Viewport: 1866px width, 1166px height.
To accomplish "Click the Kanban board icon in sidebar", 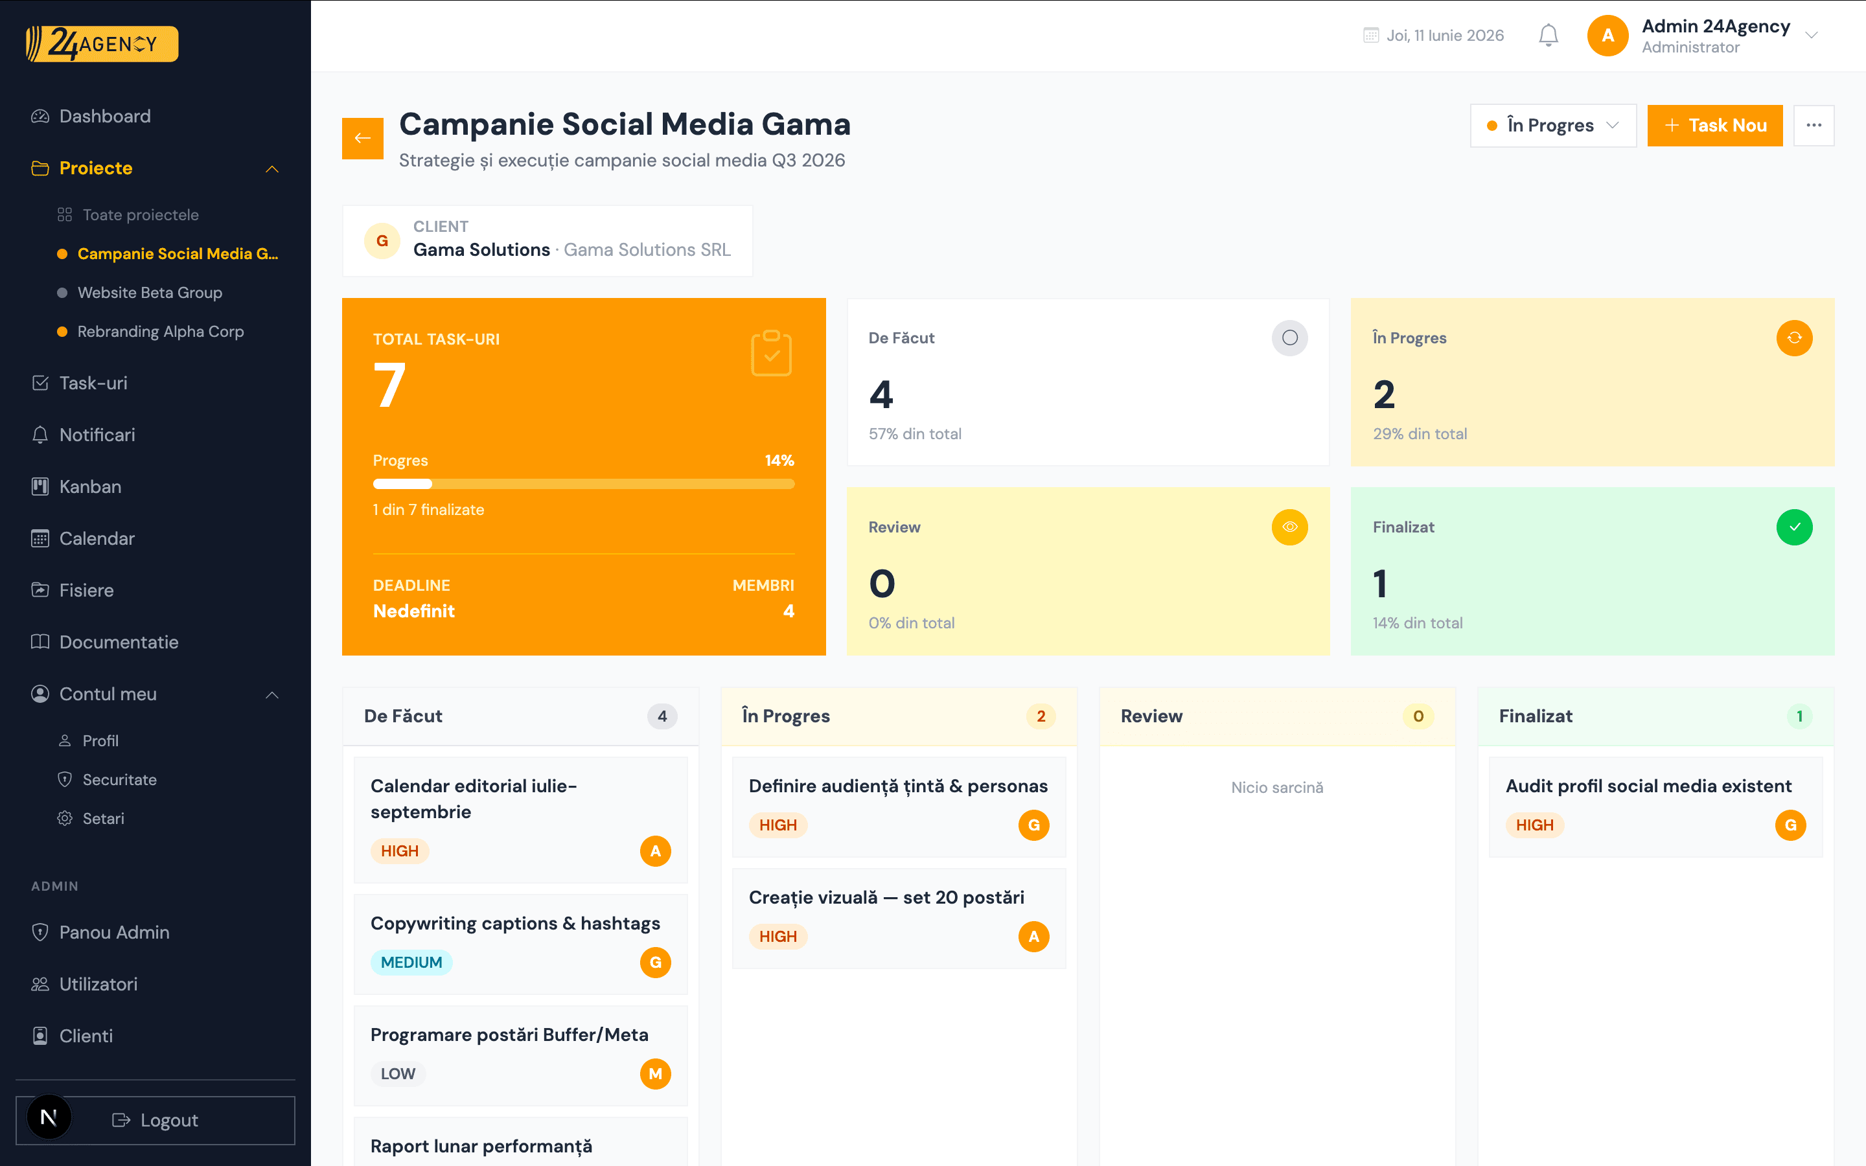I will click(x=40, y=486).
